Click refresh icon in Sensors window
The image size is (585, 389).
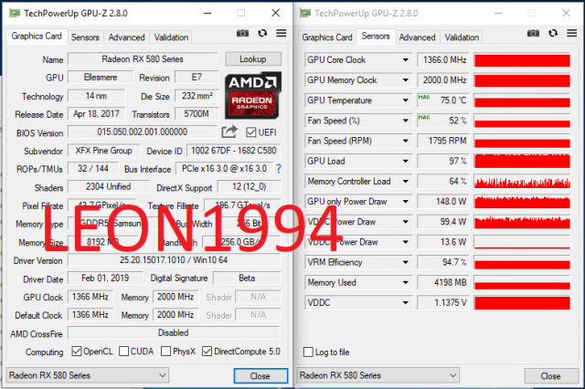(x=553, y=33)
